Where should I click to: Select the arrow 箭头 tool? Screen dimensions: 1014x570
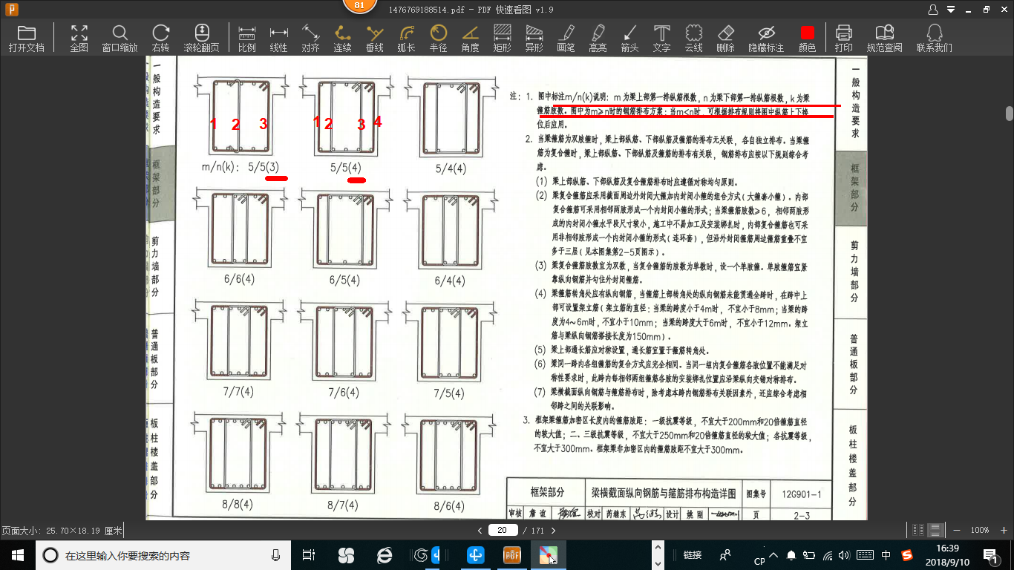click(x=629, y=38)
